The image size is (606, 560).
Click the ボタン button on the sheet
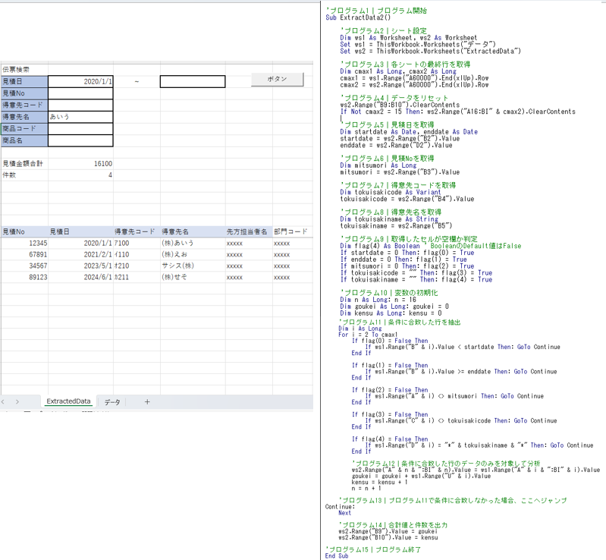277,79
